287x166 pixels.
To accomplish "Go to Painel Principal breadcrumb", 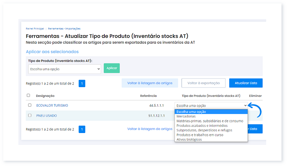I will click(34, 28).
